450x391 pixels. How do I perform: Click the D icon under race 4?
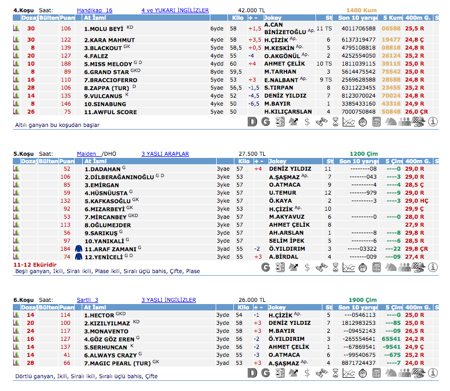(253, 122)
